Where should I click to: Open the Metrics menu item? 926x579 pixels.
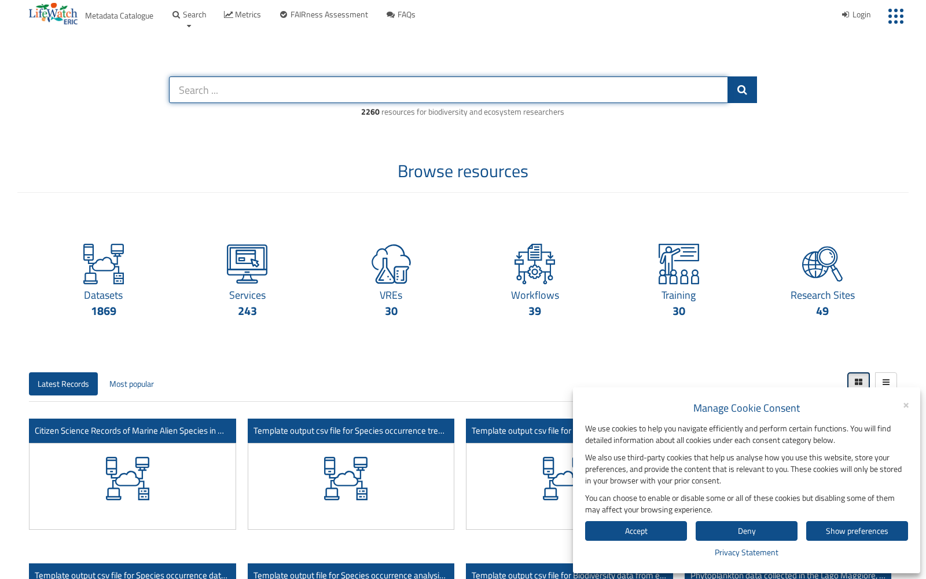point(242,14)
